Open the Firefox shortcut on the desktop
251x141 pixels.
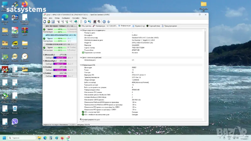(24, 4)
